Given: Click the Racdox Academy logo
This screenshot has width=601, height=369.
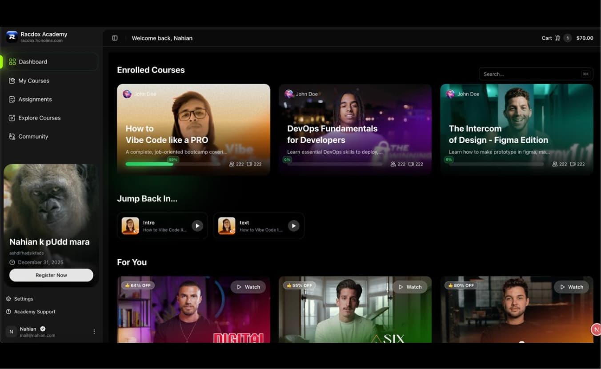Looking at the screenshot, I should tap(12, 36).
